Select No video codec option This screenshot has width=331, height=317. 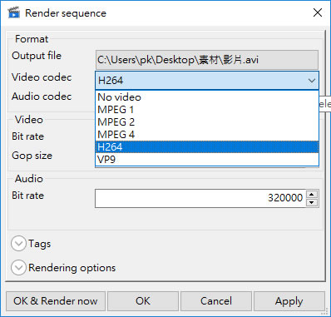(207, 97)
